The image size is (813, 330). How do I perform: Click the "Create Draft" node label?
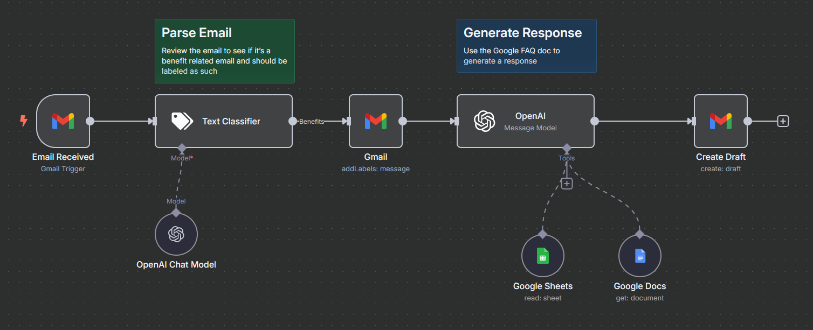click(721, 157)
